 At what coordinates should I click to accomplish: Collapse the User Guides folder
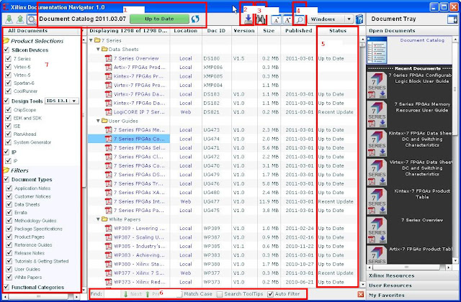coord(98,121)
